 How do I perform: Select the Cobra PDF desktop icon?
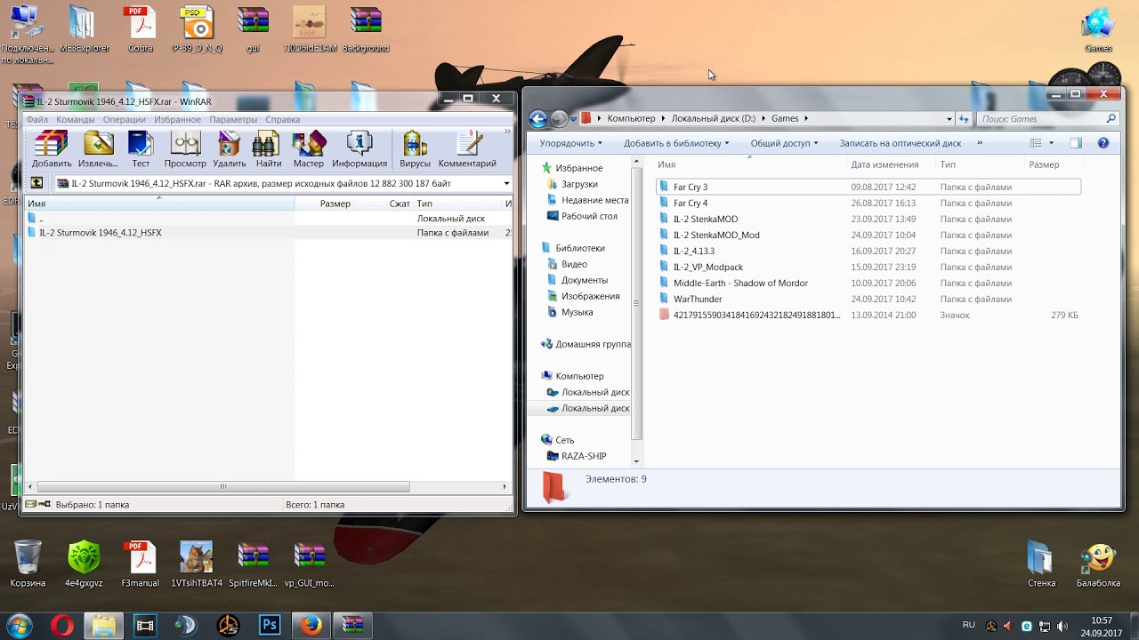[140, 30]
